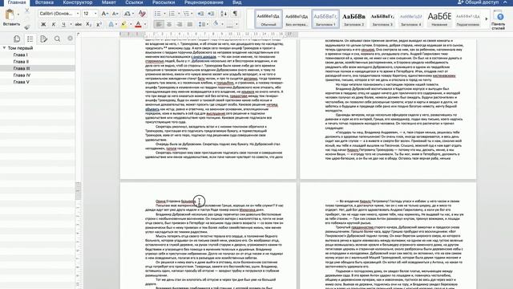Screen dimensions: 513x289
Task: Show the reviewing pane icon in sidebar
Action: point(43,39)
